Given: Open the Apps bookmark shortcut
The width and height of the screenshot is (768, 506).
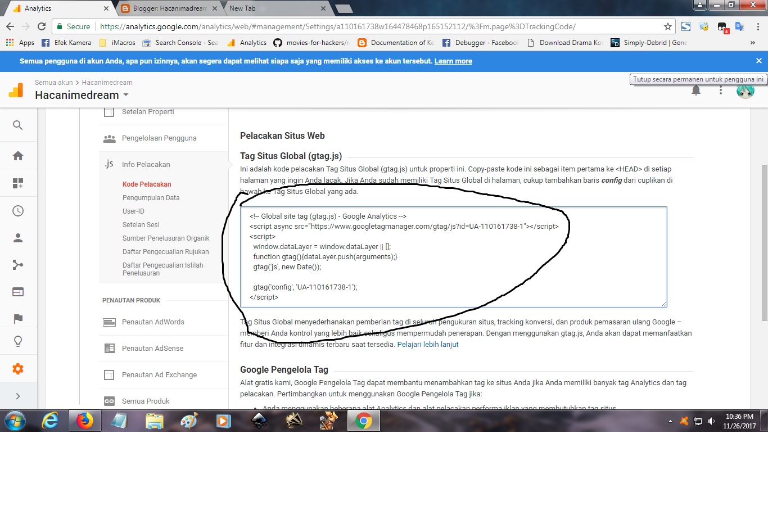Looking at the screenshot, I should [x=20, y=43].
